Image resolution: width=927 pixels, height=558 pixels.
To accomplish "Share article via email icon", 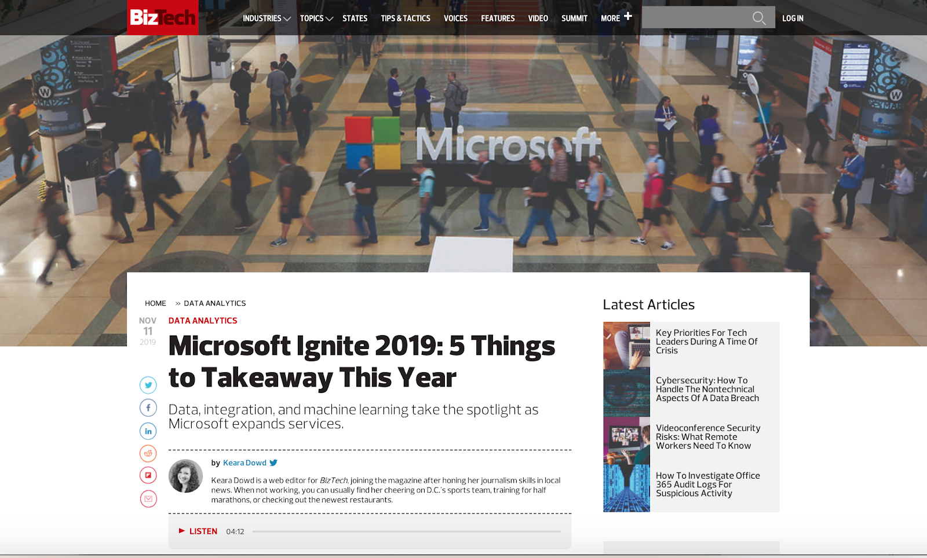I will pyautogui.click(x=148, y=498).
